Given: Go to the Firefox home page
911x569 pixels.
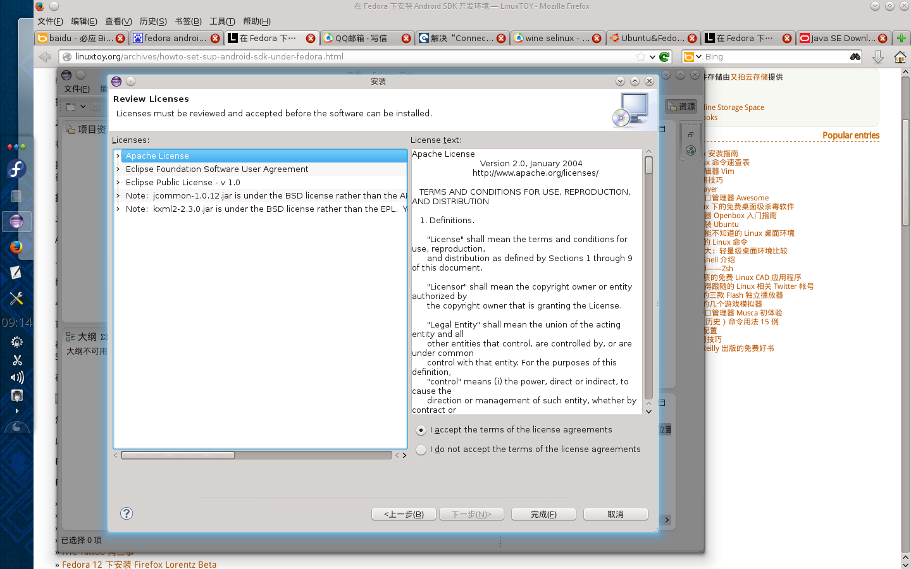Looking at the screenshot, I should [900, 57].
